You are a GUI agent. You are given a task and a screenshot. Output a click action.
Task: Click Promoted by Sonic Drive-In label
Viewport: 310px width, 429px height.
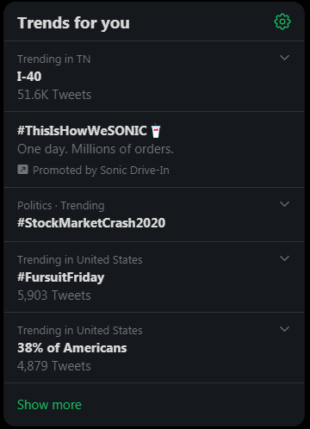coord(101,171)
